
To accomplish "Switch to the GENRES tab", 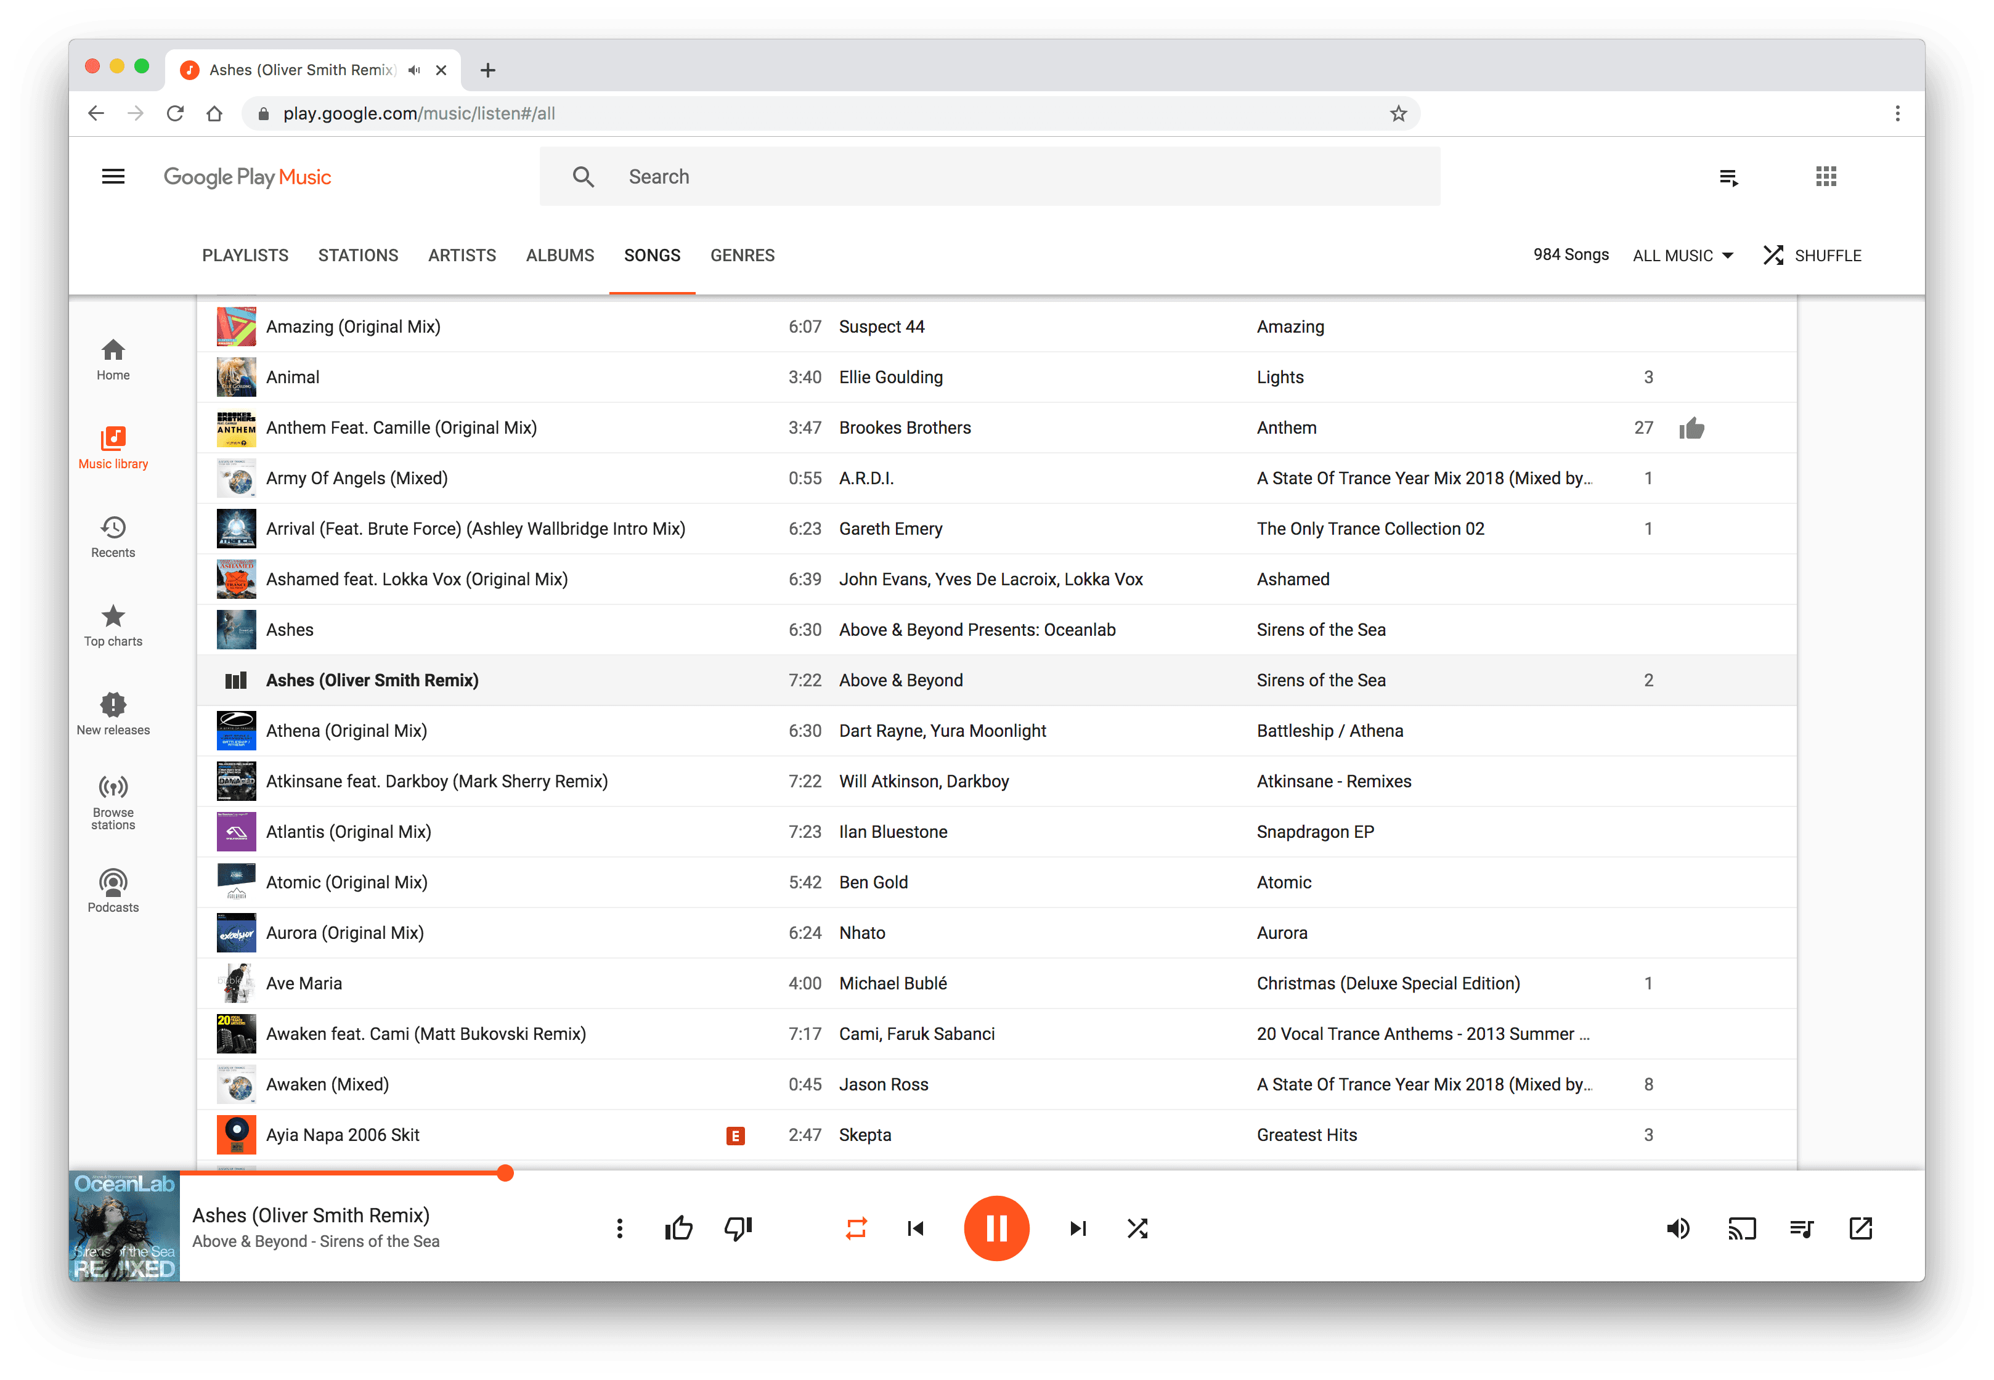I will 742,255.
